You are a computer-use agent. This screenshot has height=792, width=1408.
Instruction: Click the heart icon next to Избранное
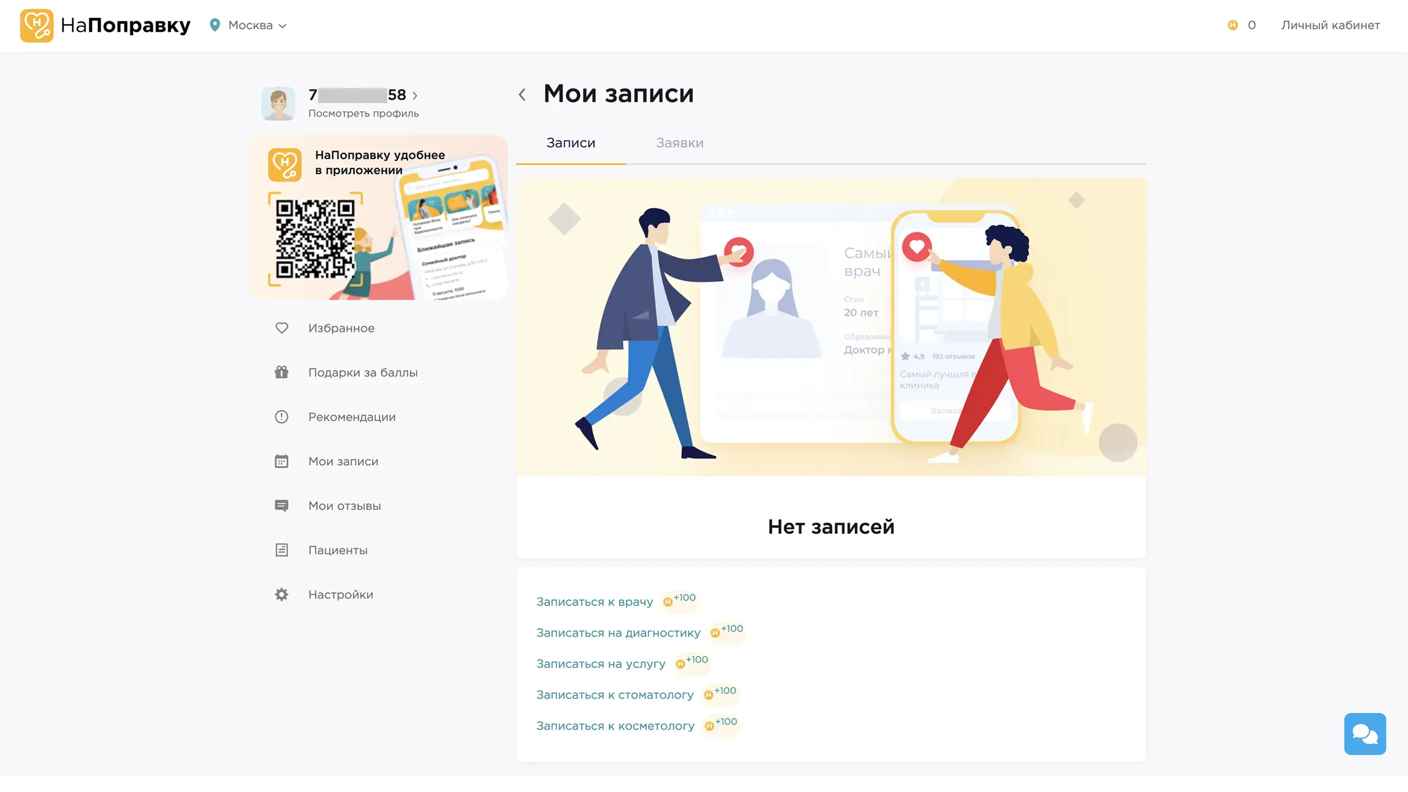click(x=282, y=328)
